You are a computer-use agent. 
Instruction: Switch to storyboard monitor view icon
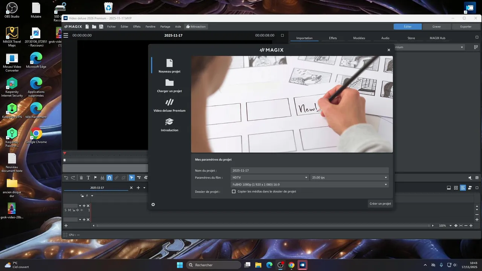tap(449, 187)
